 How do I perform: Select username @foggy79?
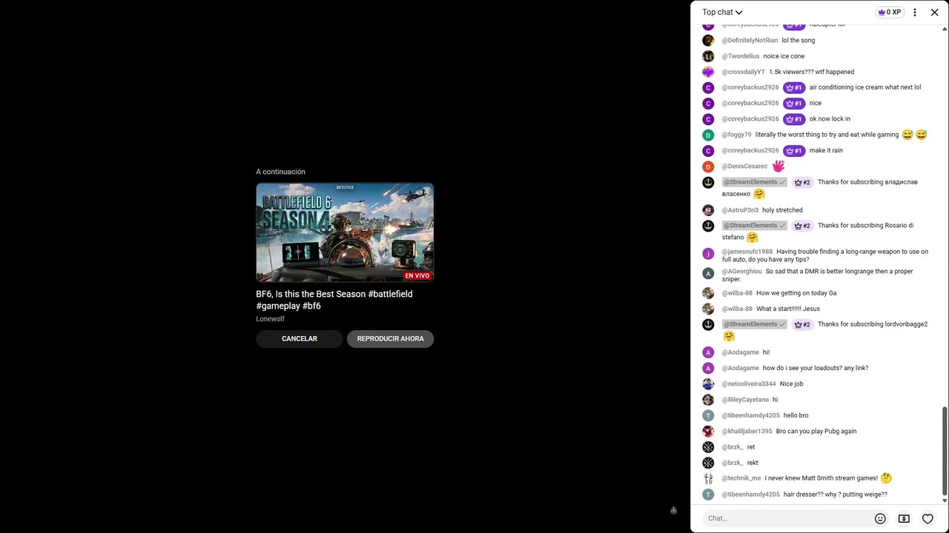(x=737, y=135)
